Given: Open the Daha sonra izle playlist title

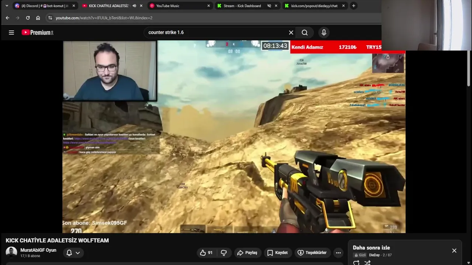Looking at the screenshot, I should click(x=371, y=248).
